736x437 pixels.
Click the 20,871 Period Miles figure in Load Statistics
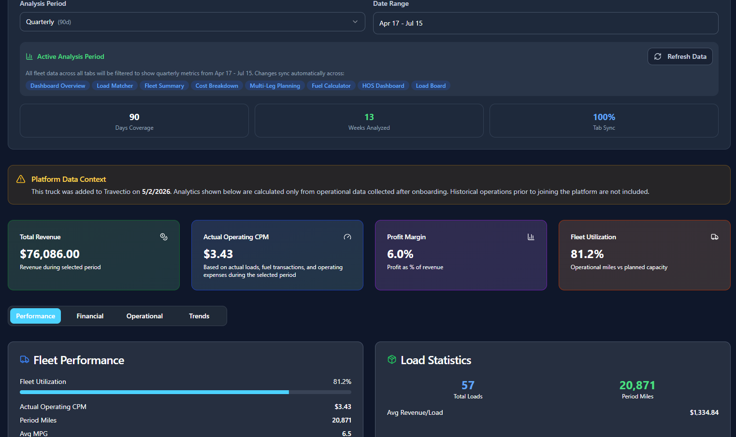tap(637, 385)
